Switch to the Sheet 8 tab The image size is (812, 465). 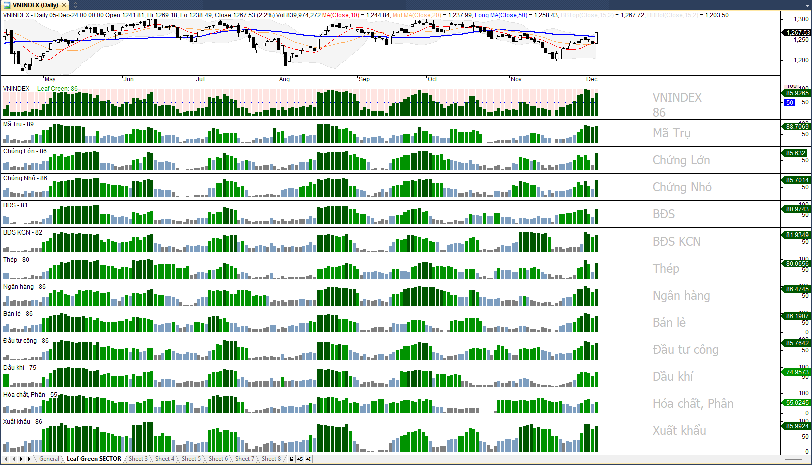(x=271, y=459)
